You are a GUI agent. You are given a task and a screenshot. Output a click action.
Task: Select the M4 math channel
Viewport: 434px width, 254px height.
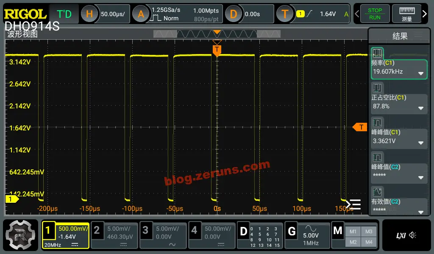coord(369,242)
